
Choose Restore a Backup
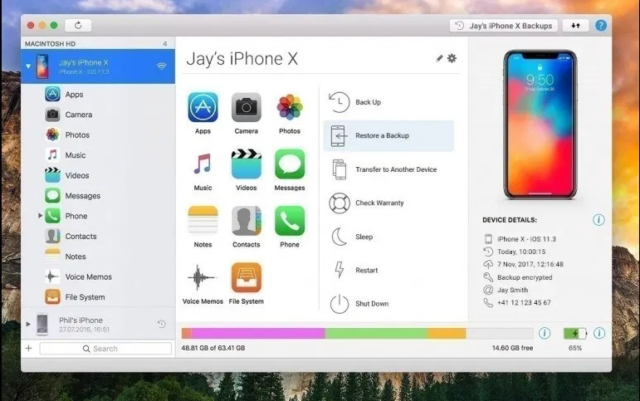coord(382,135)
